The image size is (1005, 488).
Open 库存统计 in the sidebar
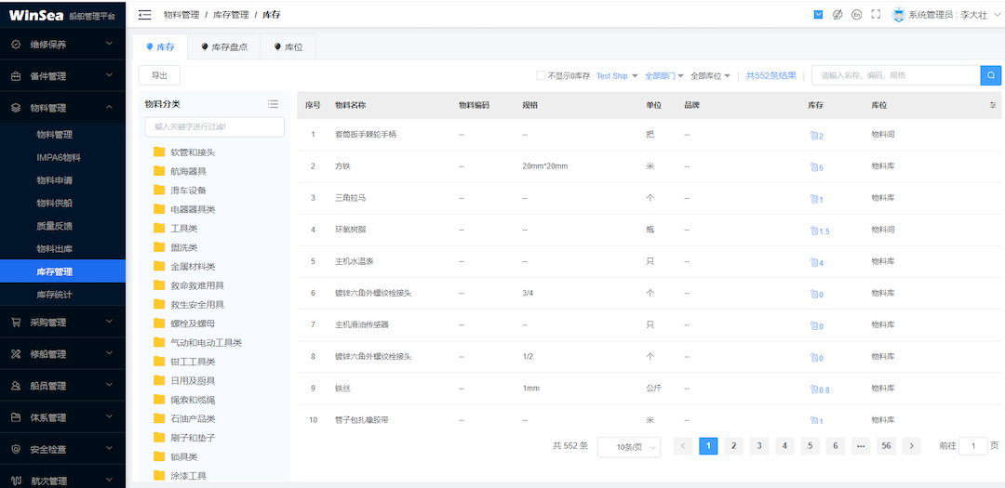coord(55,295)
